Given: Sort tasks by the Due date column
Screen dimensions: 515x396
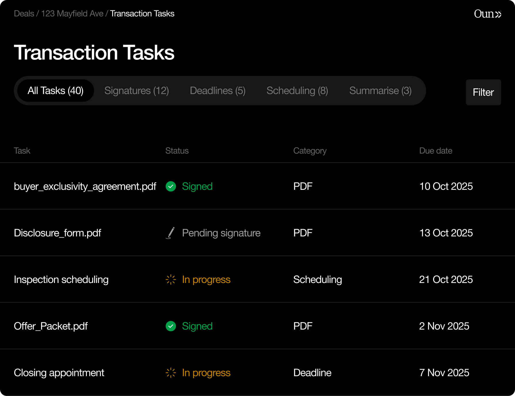Looking at the screenshot, I should click(436, 150).
